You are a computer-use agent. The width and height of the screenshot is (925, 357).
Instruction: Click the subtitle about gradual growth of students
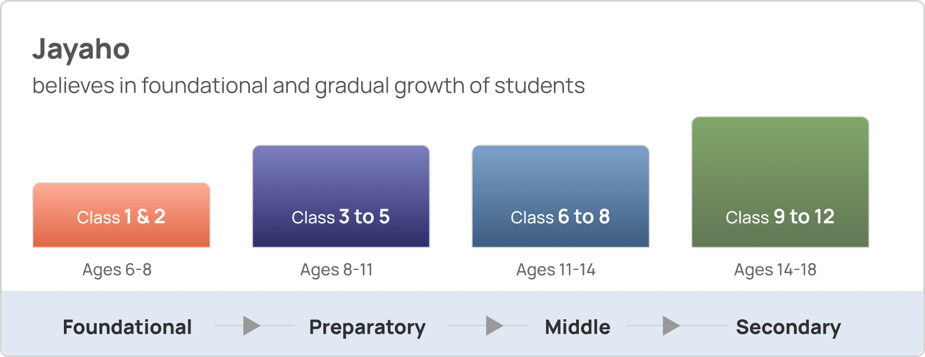pyautogui.click(x=308, y=86)
